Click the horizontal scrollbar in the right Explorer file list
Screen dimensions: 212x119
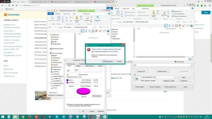[161, 57]
